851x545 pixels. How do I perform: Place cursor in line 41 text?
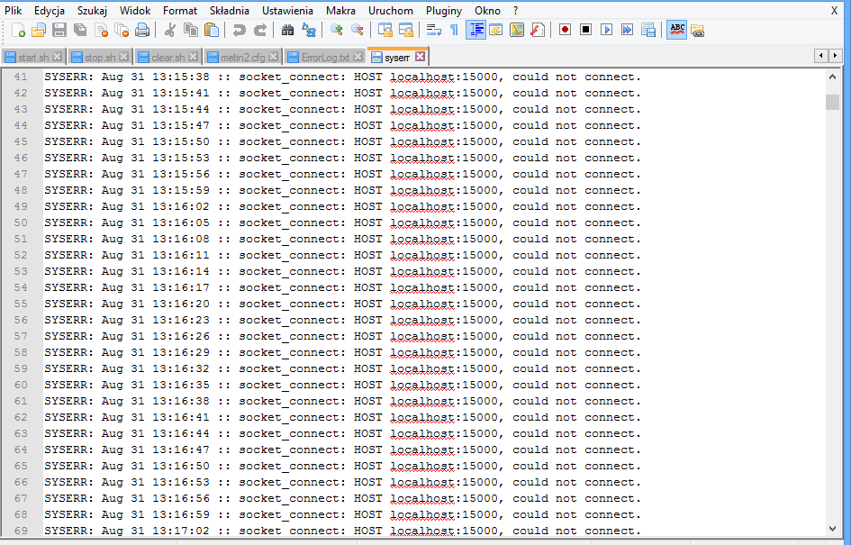[342, 77]
